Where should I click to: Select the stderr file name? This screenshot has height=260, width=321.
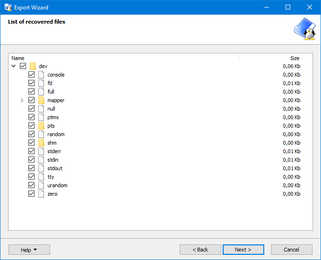(54, 151)
